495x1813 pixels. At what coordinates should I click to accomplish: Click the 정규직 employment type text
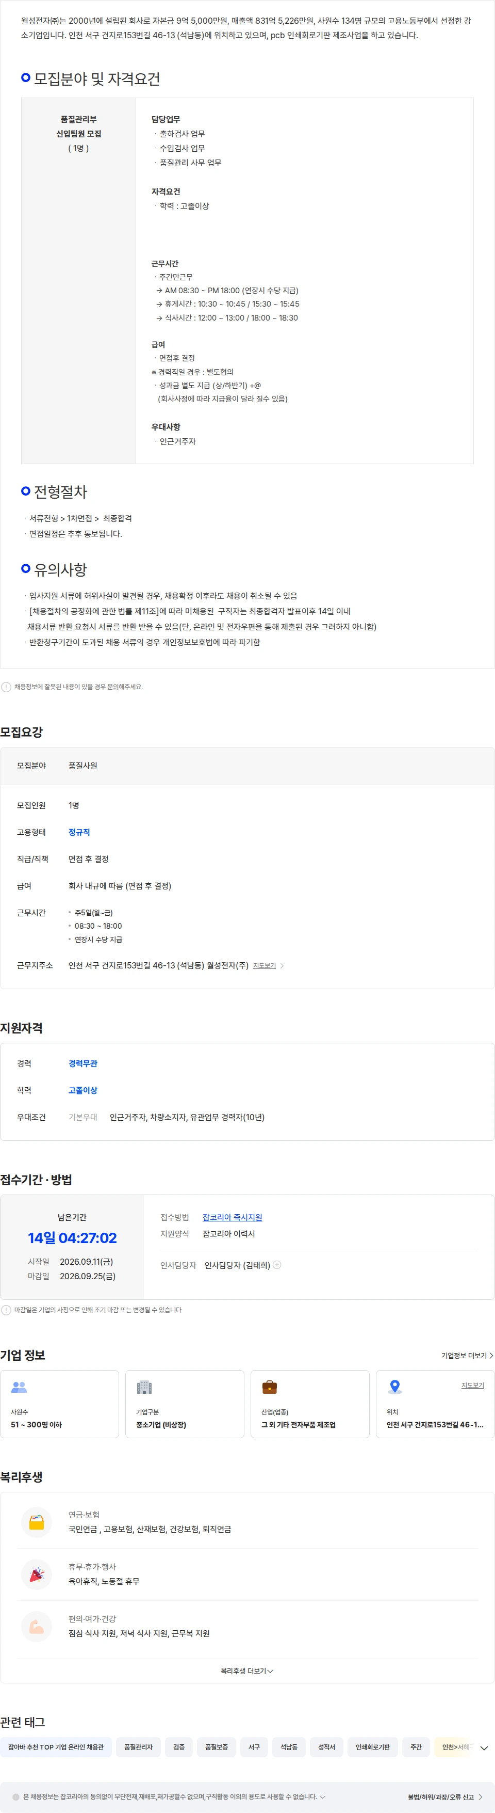click(79, 832)
